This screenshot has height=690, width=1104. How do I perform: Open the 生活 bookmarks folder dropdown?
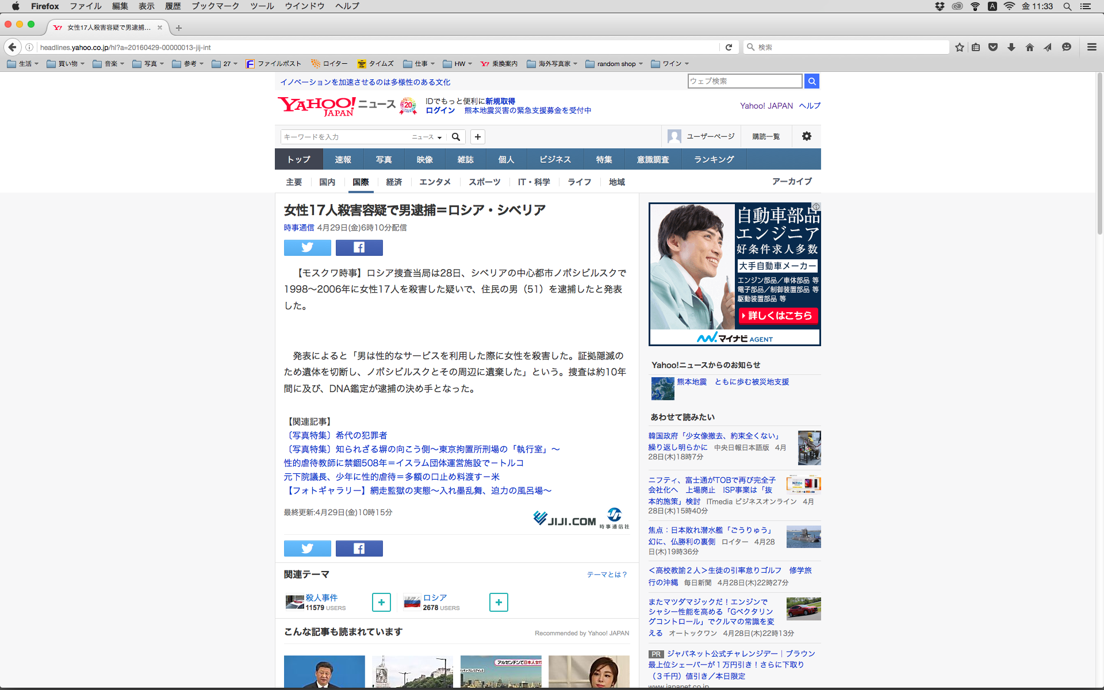(23, 64)
